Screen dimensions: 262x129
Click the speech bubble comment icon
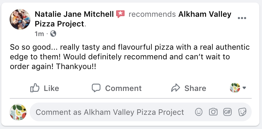pos(96,88)
